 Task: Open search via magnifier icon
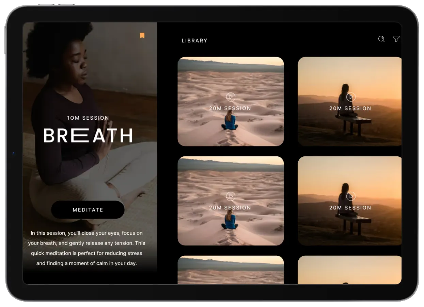coord(381,39)
